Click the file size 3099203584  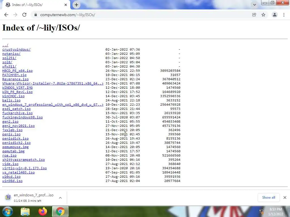pos(170,71)
